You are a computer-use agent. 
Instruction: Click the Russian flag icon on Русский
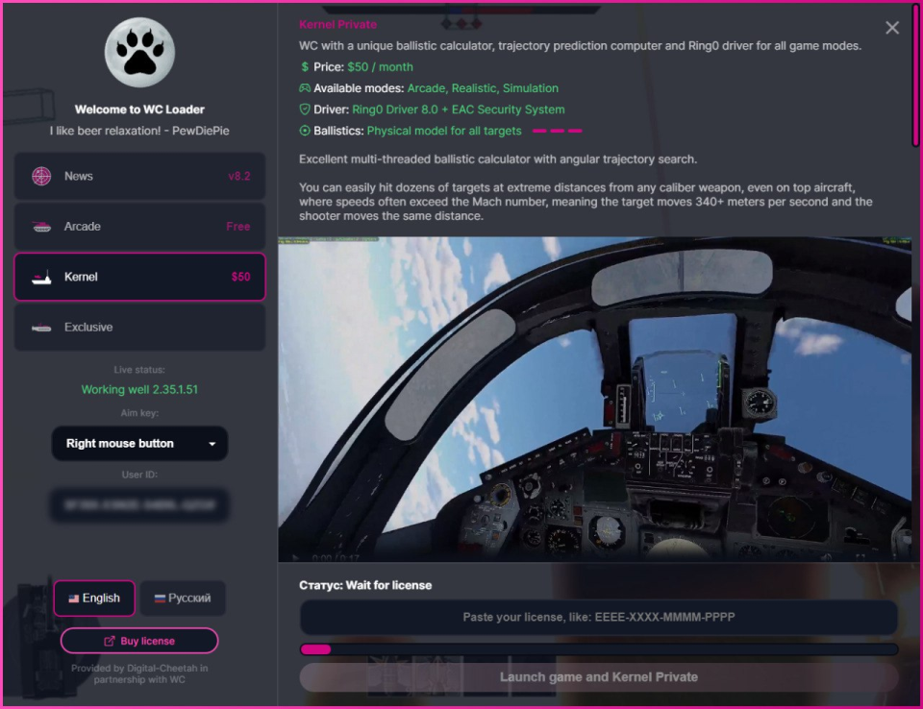coord(160,599)
